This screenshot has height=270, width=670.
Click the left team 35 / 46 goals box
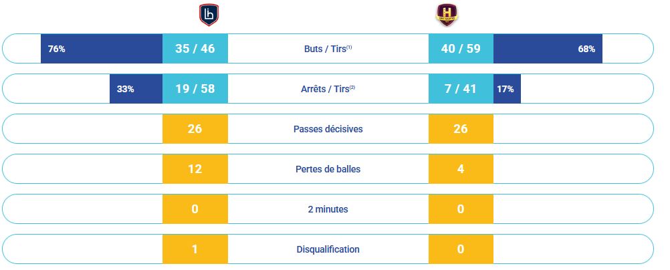(x=195, y=49)
